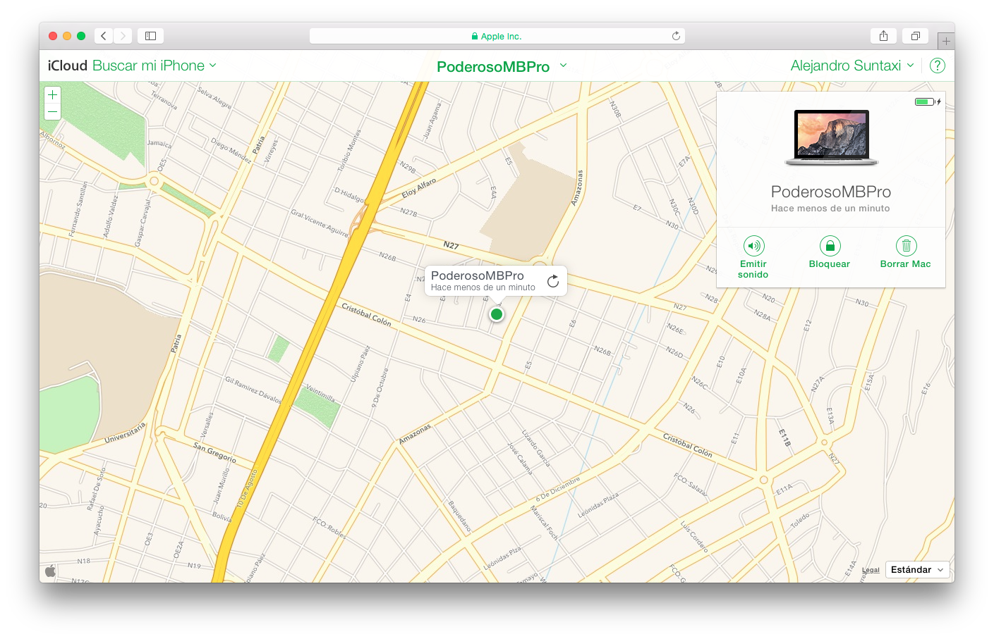Click the Apple Inc. address bar
The height and width of the screenshot is (639, 994).
click(x=497, y=36)
